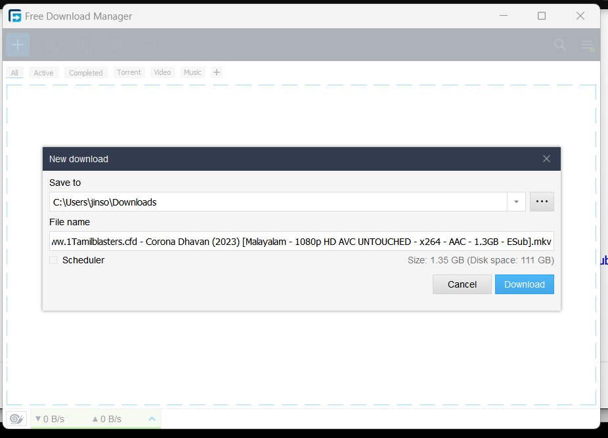
Task: Open the Completed tab
Action: point(86,72)
